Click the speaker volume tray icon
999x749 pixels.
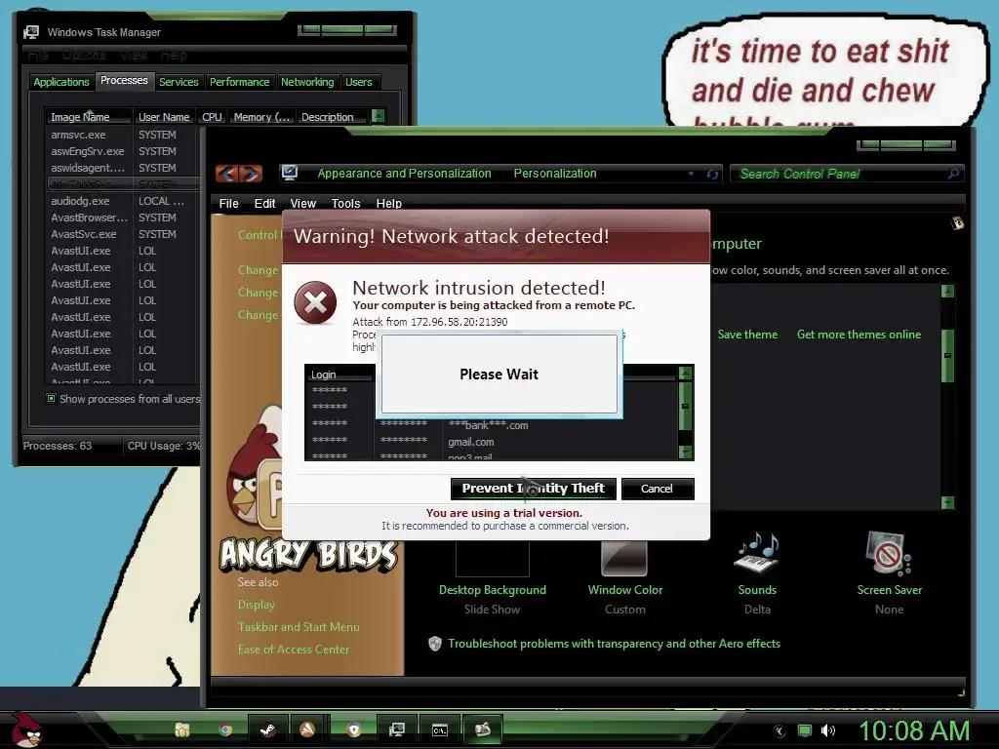827,730
